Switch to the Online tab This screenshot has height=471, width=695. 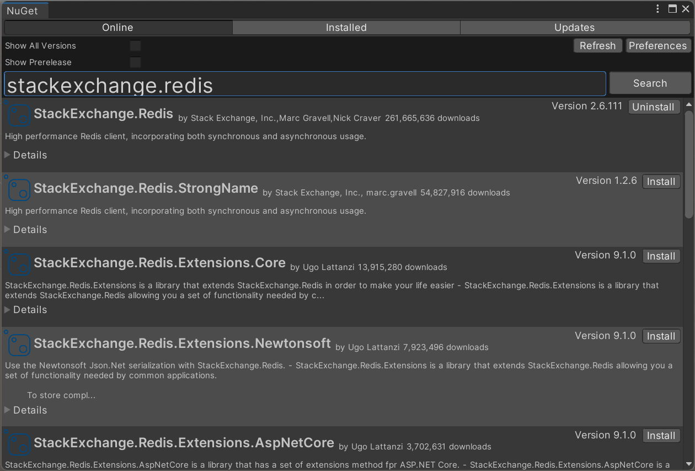click(117, 28)
